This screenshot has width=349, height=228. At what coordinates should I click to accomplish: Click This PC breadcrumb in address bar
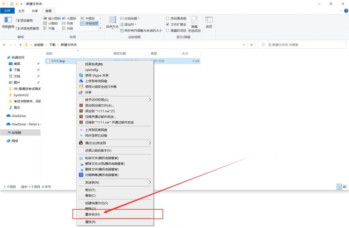tap(39, 45)
